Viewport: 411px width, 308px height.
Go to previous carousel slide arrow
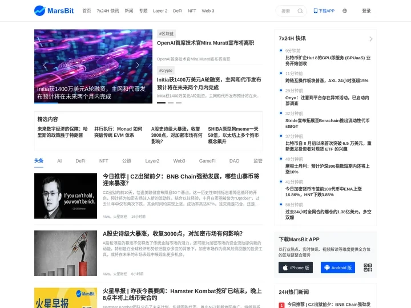[x=45, y=66]
